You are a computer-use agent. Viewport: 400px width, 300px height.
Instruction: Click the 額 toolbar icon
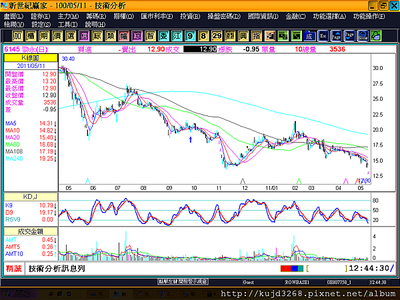(230, 36)
